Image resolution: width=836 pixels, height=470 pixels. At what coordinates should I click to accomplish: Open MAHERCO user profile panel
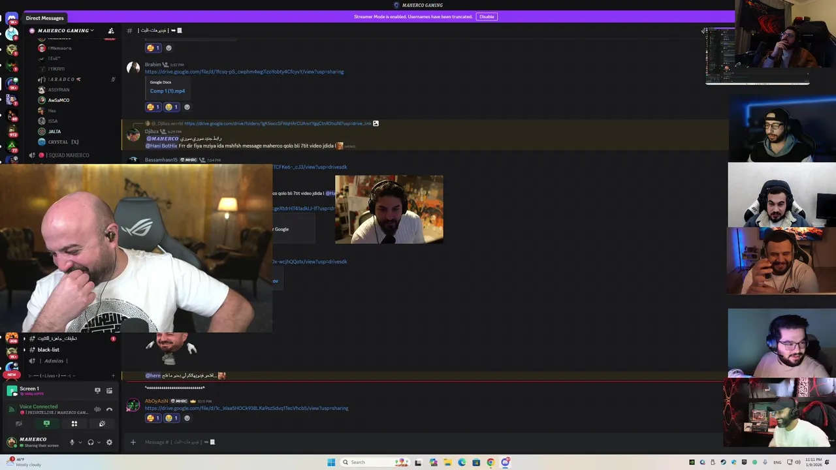35,442
